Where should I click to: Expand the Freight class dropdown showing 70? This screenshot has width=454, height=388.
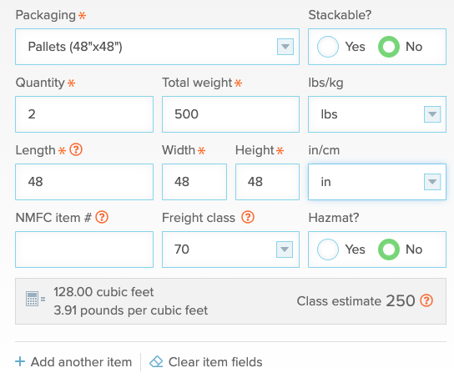(x=230, y=249)
